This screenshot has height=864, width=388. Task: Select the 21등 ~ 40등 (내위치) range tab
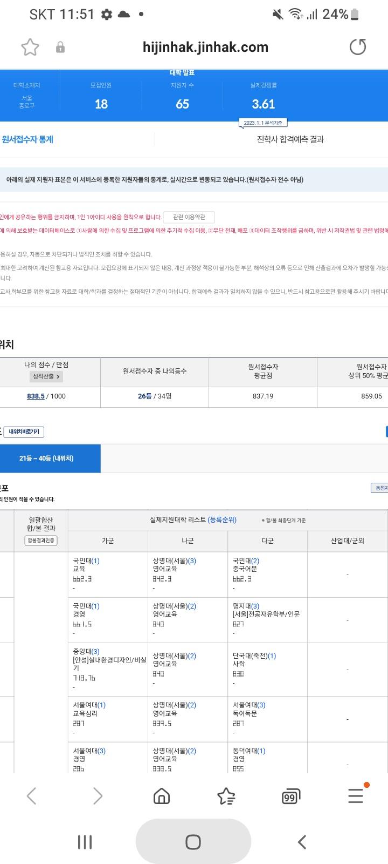(47, 458)
